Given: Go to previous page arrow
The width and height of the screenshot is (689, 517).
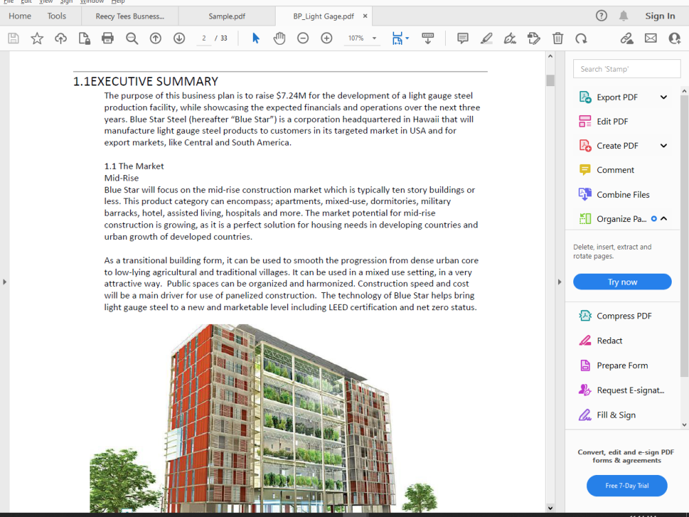Looking at the screenshot, I should coord(156,38).
